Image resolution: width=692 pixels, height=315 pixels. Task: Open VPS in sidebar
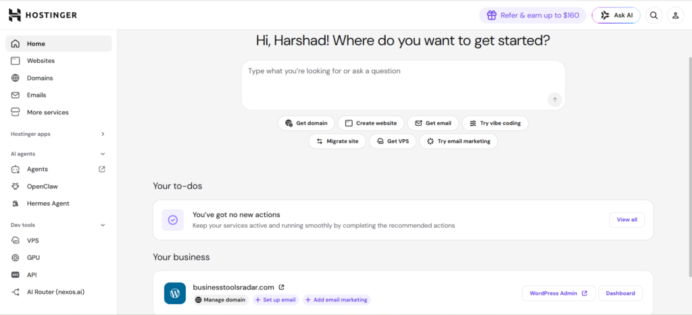[59, 241]
